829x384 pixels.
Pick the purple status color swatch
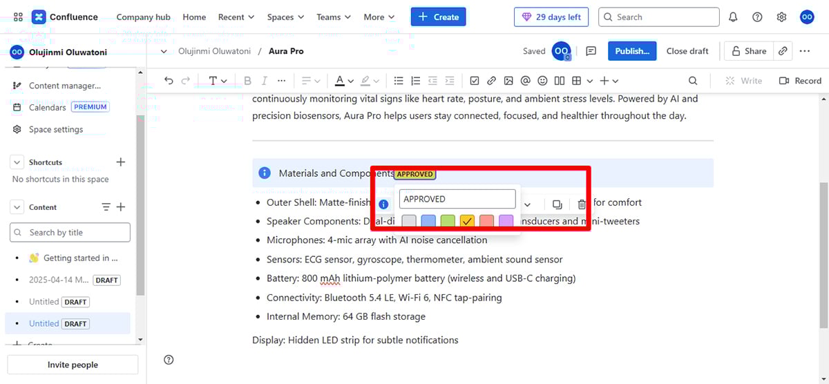click(506, 221)
